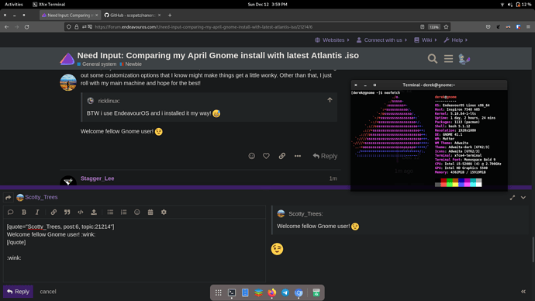
Task: Open Firefox from the dock
Action: (272, 292)
